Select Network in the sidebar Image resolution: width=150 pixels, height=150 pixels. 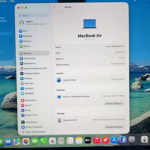click(x=25, y=41)
